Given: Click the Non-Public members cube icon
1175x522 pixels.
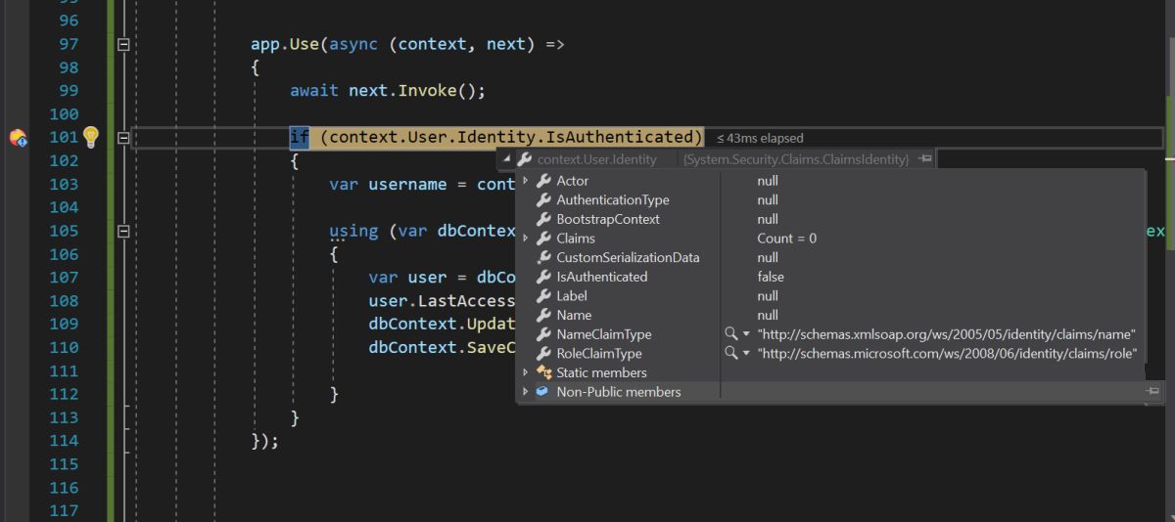Looking at the screenshot, I should coord(542,392).
